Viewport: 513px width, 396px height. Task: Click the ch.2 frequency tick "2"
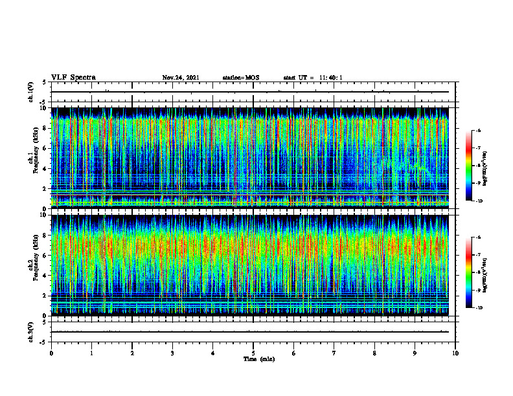pyautogui.click(x=45, y=296)
